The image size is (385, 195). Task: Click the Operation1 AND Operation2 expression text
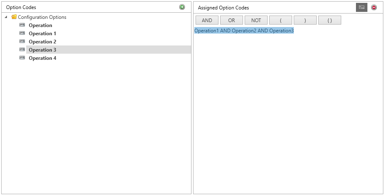(244, 31)
